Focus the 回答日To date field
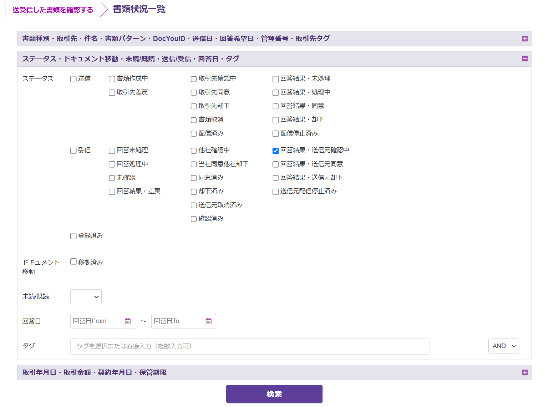Viewport: 544px width, 407px height. (184, 321)
